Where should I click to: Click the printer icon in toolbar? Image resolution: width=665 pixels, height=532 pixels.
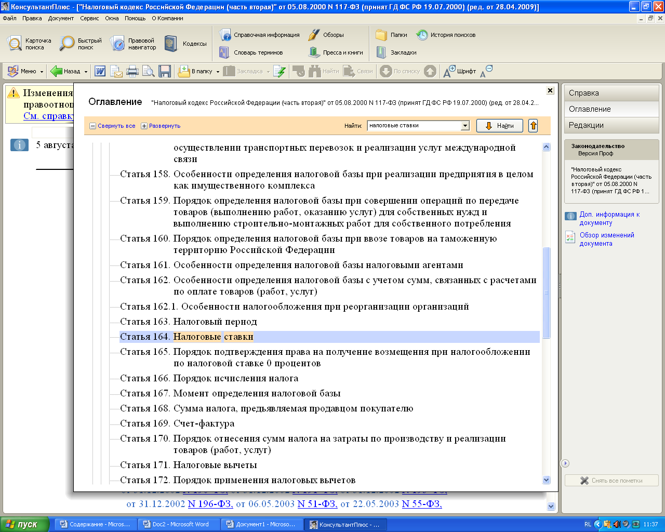[x=132, y=71]
